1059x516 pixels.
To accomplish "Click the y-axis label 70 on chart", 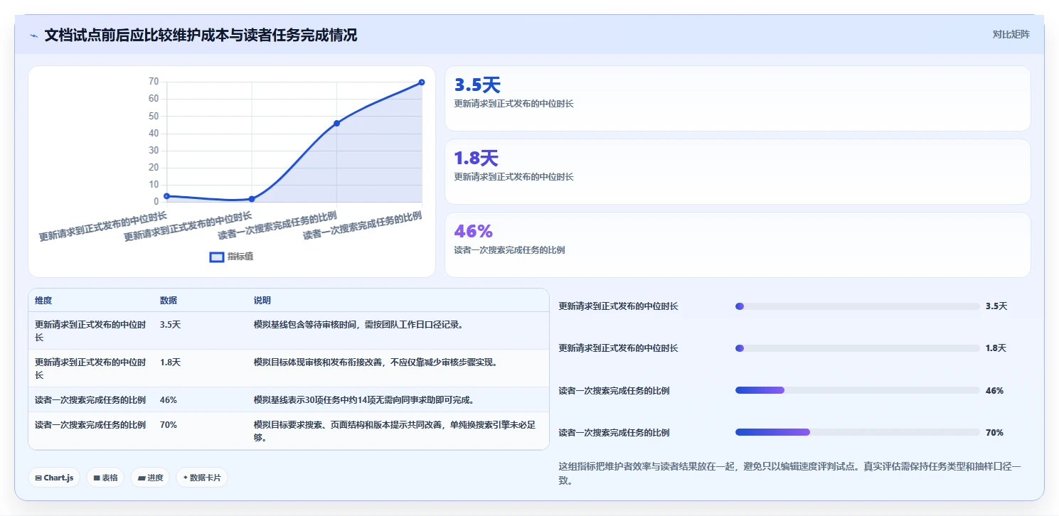I will [154, 82].
